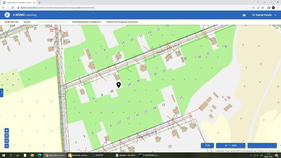Open the M = 1 : 1000 scale selector
281x158 pixels.
pos(230,145)
